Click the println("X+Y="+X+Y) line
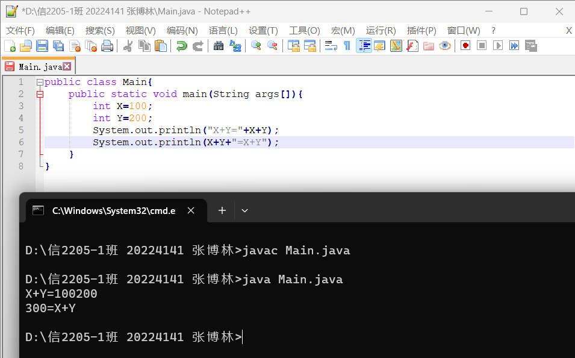 pos(186,130)
